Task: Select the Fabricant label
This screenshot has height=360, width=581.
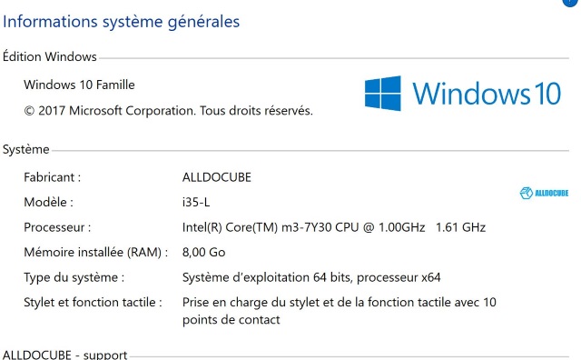Action: pos(53,177)
